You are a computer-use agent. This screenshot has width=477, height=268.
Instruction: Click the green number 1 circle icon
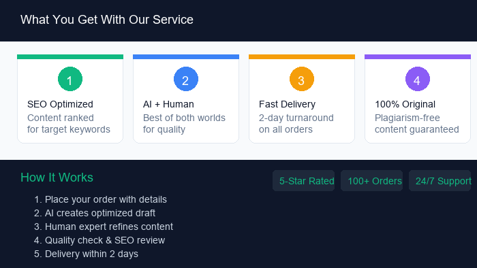[70, 79]
